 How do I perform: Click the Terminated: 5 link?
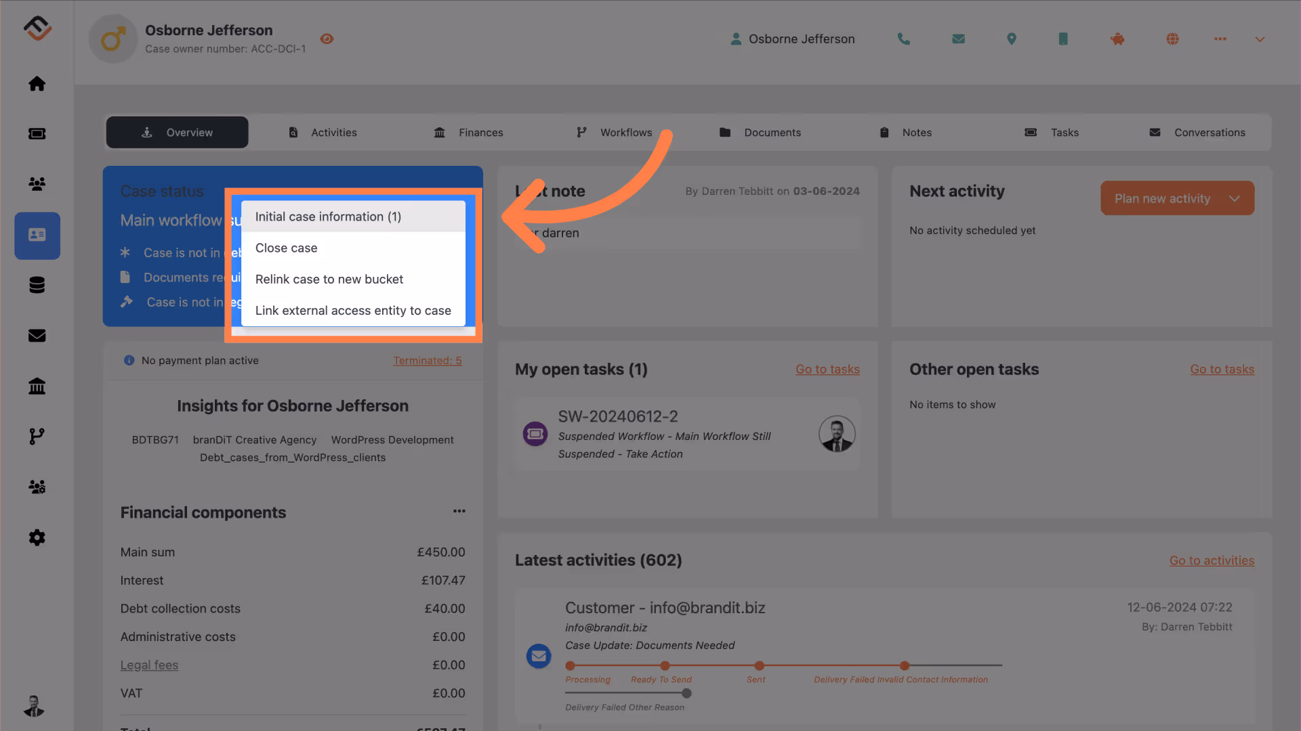click(427, 361)
